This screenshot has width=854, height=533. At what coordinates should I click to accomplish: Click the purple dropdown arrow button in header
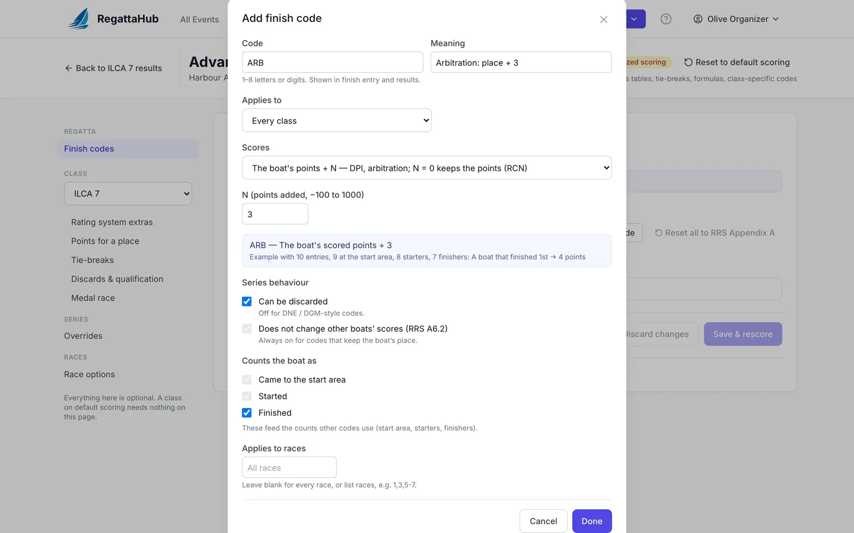634,19
